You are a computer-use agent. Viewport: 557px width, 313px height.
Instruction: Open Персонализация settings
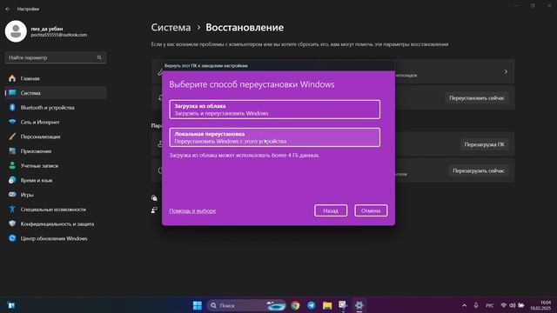(56, 137)
